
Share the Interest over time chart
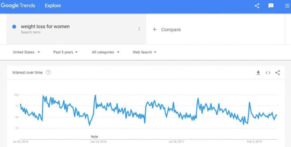(x=278, y=73)
